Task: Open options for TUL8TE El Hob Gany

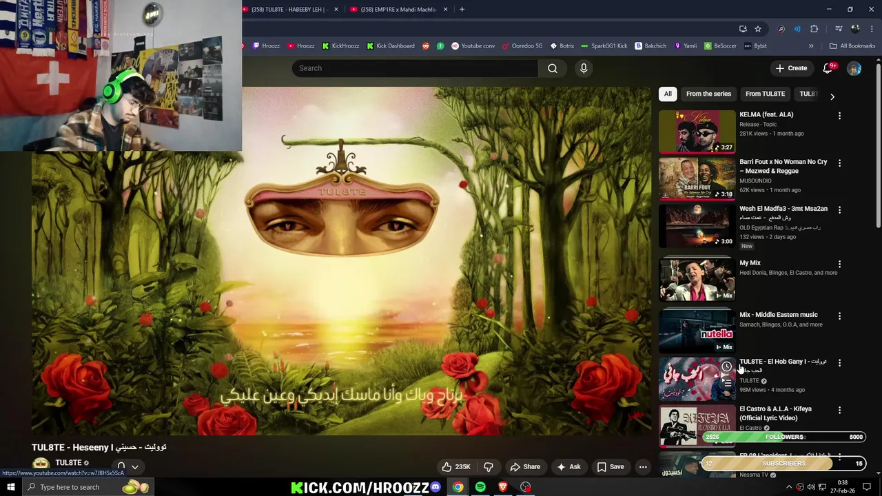Action: (839, 363)
